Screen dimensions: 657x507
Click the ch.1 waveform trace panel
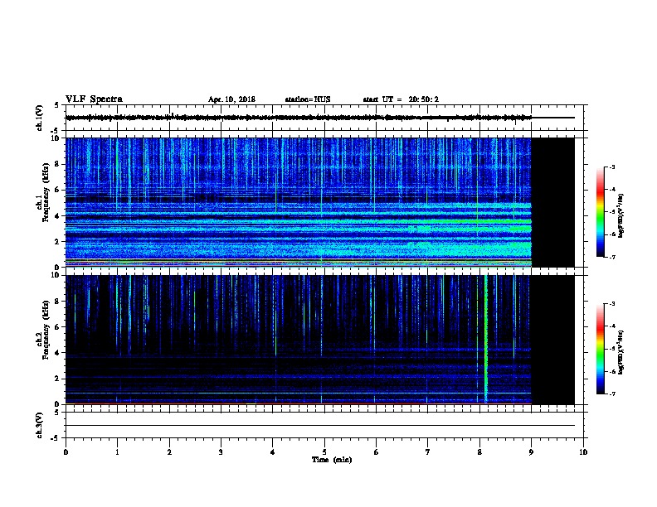[x=324, y=118]
